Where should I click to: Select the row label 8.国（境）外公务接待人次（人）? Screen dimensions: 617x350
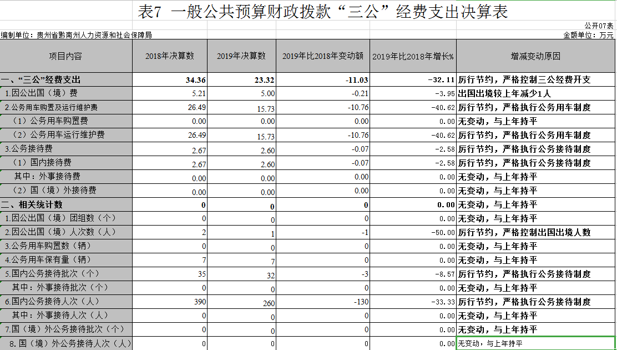[x=65, y=343]
